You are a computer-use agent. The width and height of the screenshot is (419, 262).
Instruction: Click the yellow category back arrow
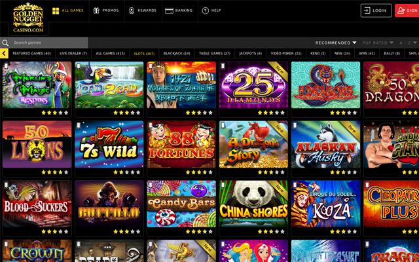point(4,53)
